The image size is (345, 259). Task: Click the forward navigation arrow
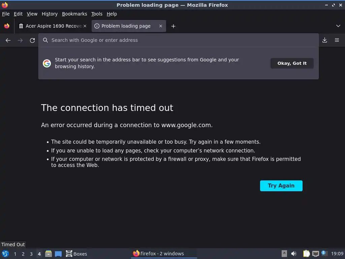click(x=20, y=40)
